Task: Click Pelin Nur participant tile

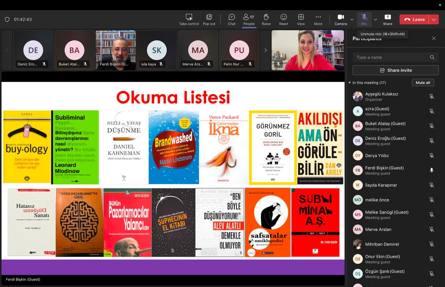Action: [x=239, y=50]
